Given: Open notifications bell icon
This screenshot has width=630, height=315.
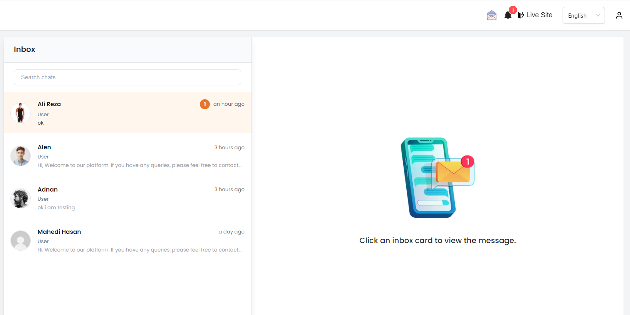Looking at the screenshot, I should point(508,15).
